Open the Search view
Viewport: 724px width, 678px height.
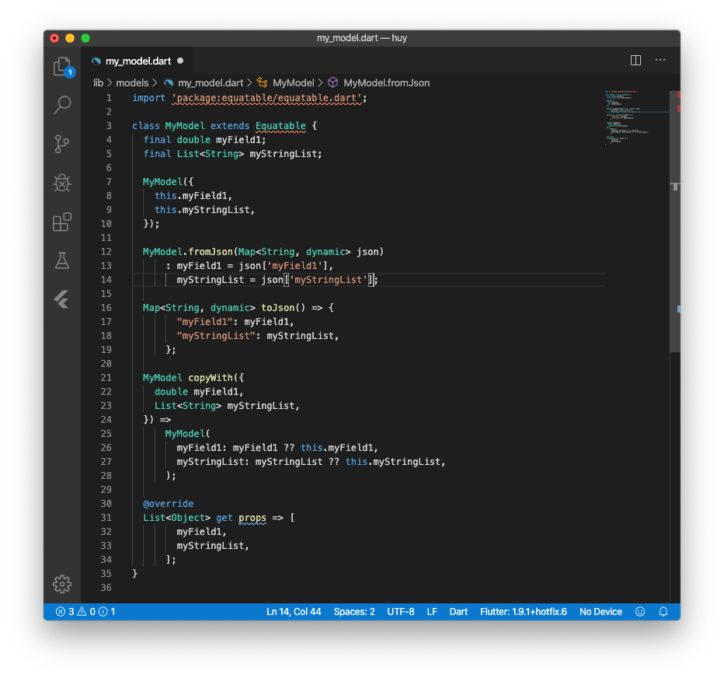click(x=62, y=105)
